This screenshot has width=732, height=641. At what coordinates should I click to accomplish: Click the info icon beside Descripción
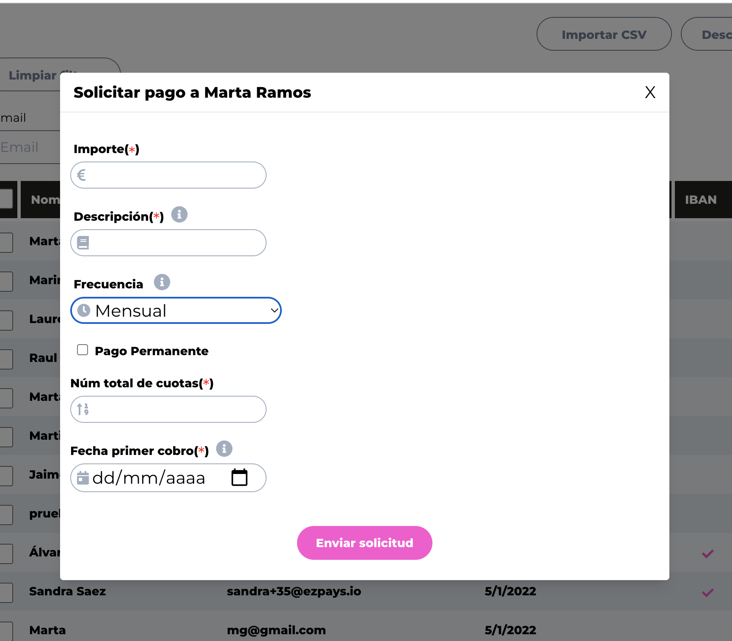pyautogui.click(x=179, y=214)
